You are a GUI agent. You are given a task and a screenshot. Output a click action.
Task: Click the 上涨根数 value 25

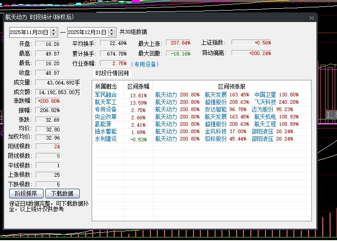48,175
